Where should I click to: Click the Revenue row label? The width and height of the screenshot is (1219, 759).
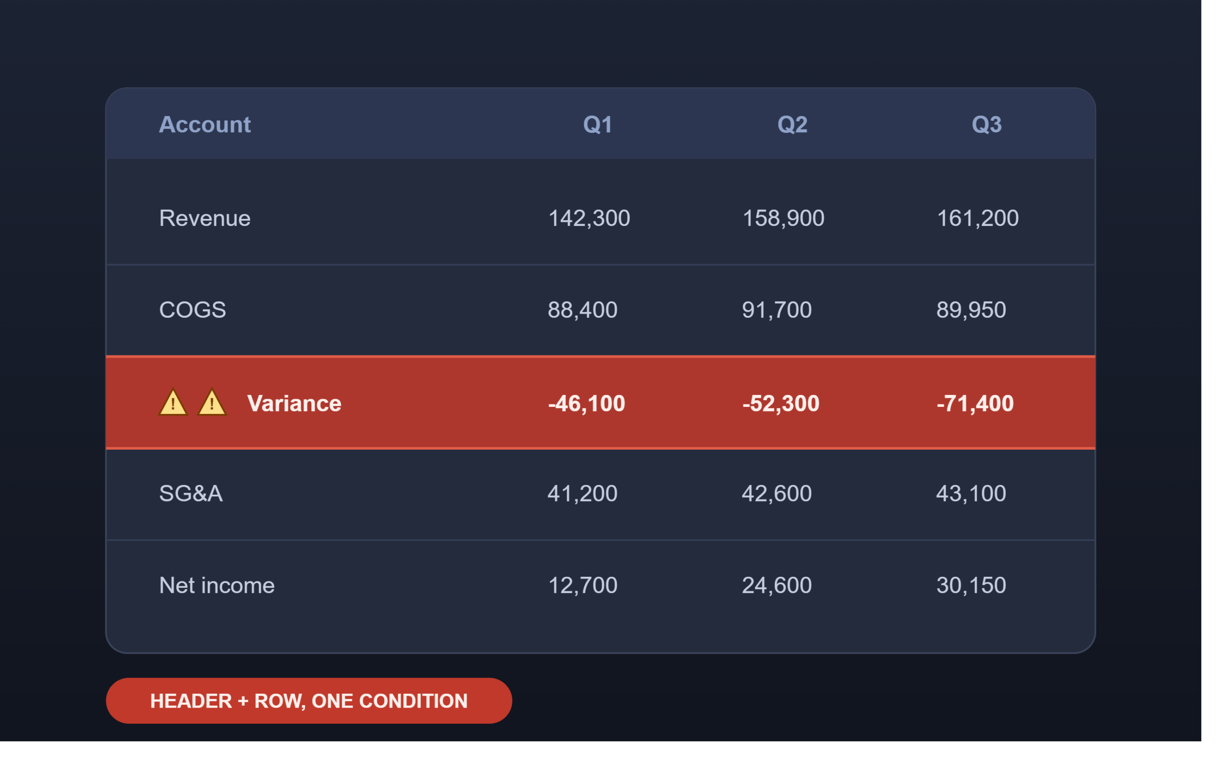pos(205,218)
